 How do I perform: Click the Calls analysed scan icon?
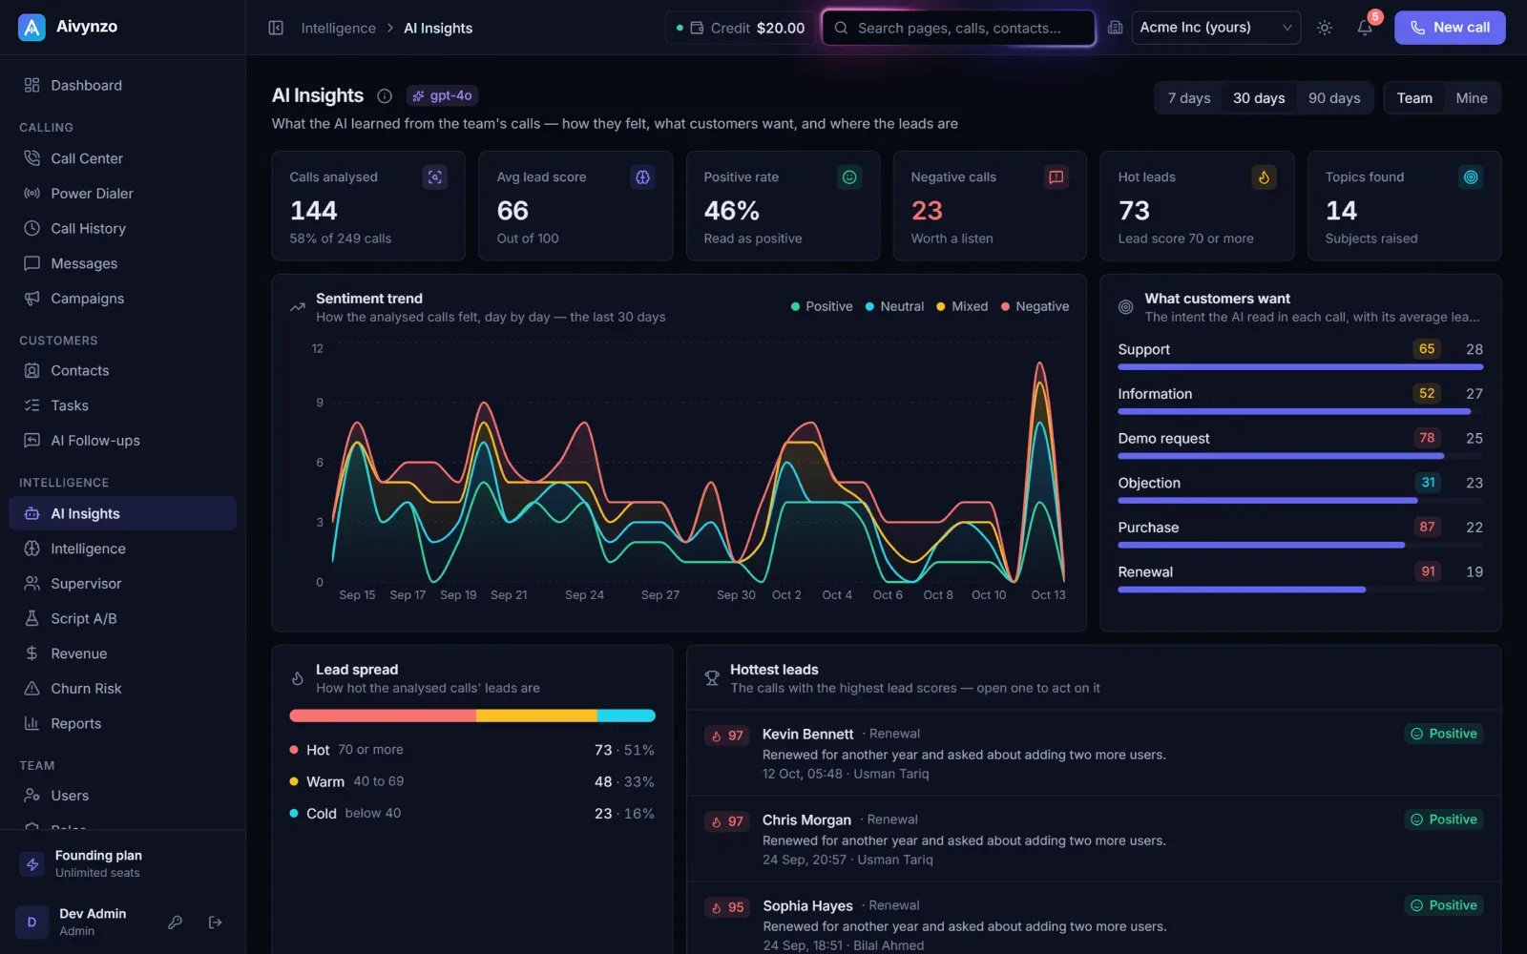click(435, 177)
